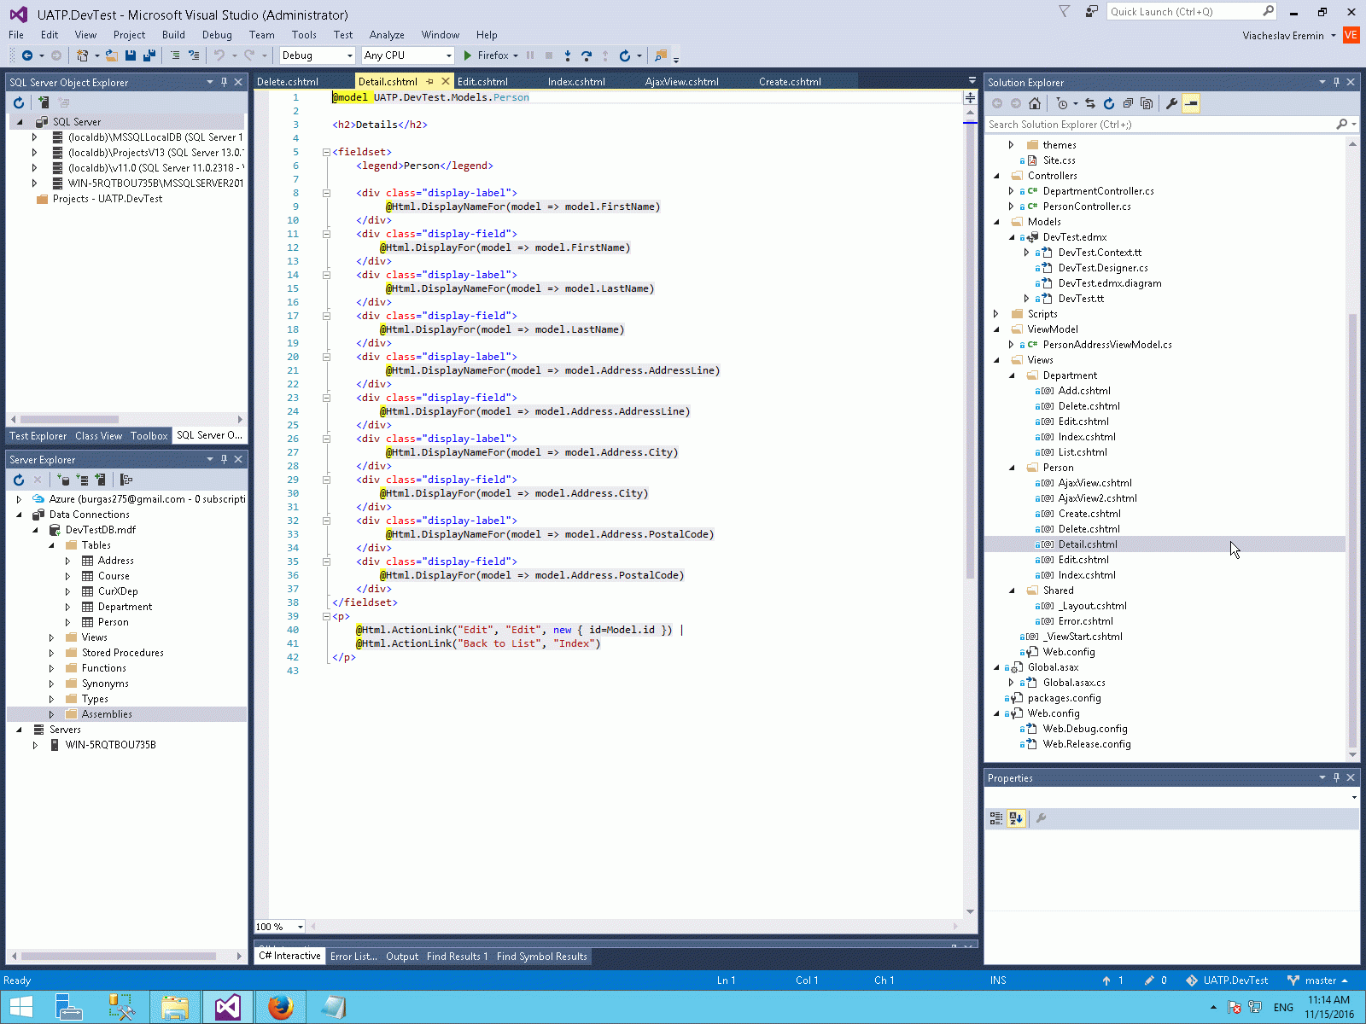Sync Solution Explorer with active document
The height and width of the screenshot is (1024, 1366).
coord(1090,103)
